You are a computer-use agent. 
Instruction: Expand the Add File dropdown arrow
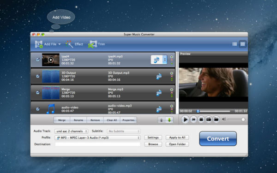(60, 44)
